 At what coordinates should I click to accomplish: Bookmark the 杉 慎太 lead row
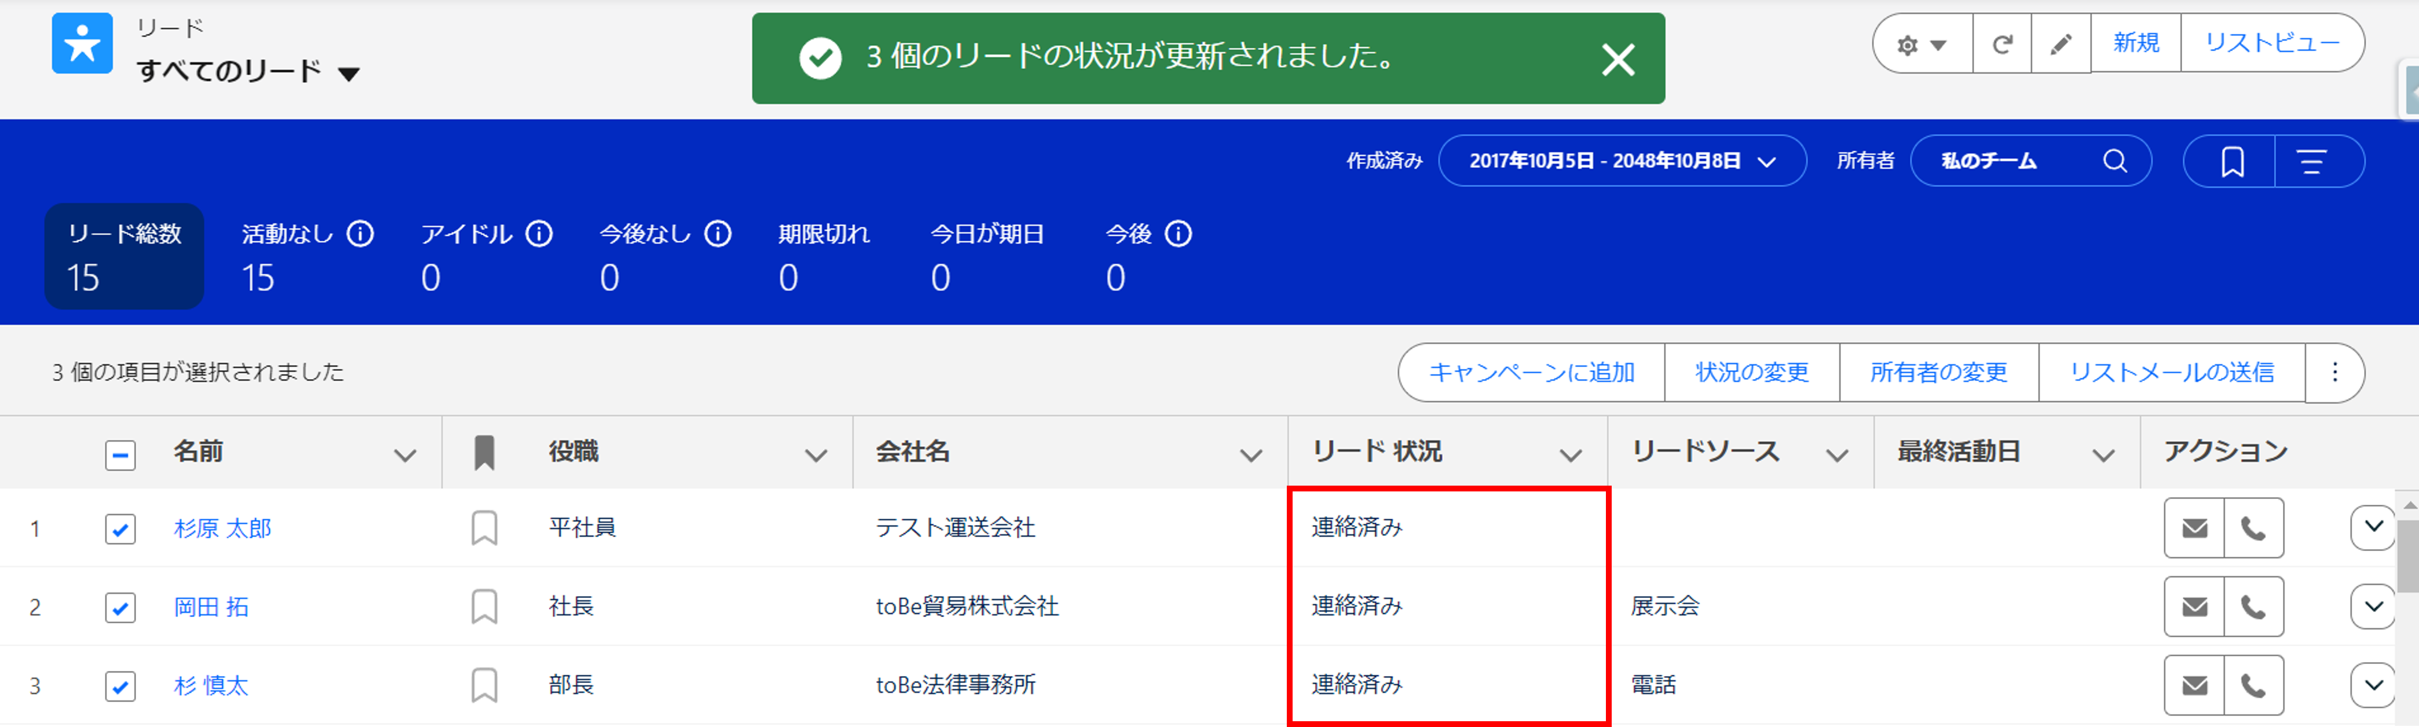coord(484,686)
